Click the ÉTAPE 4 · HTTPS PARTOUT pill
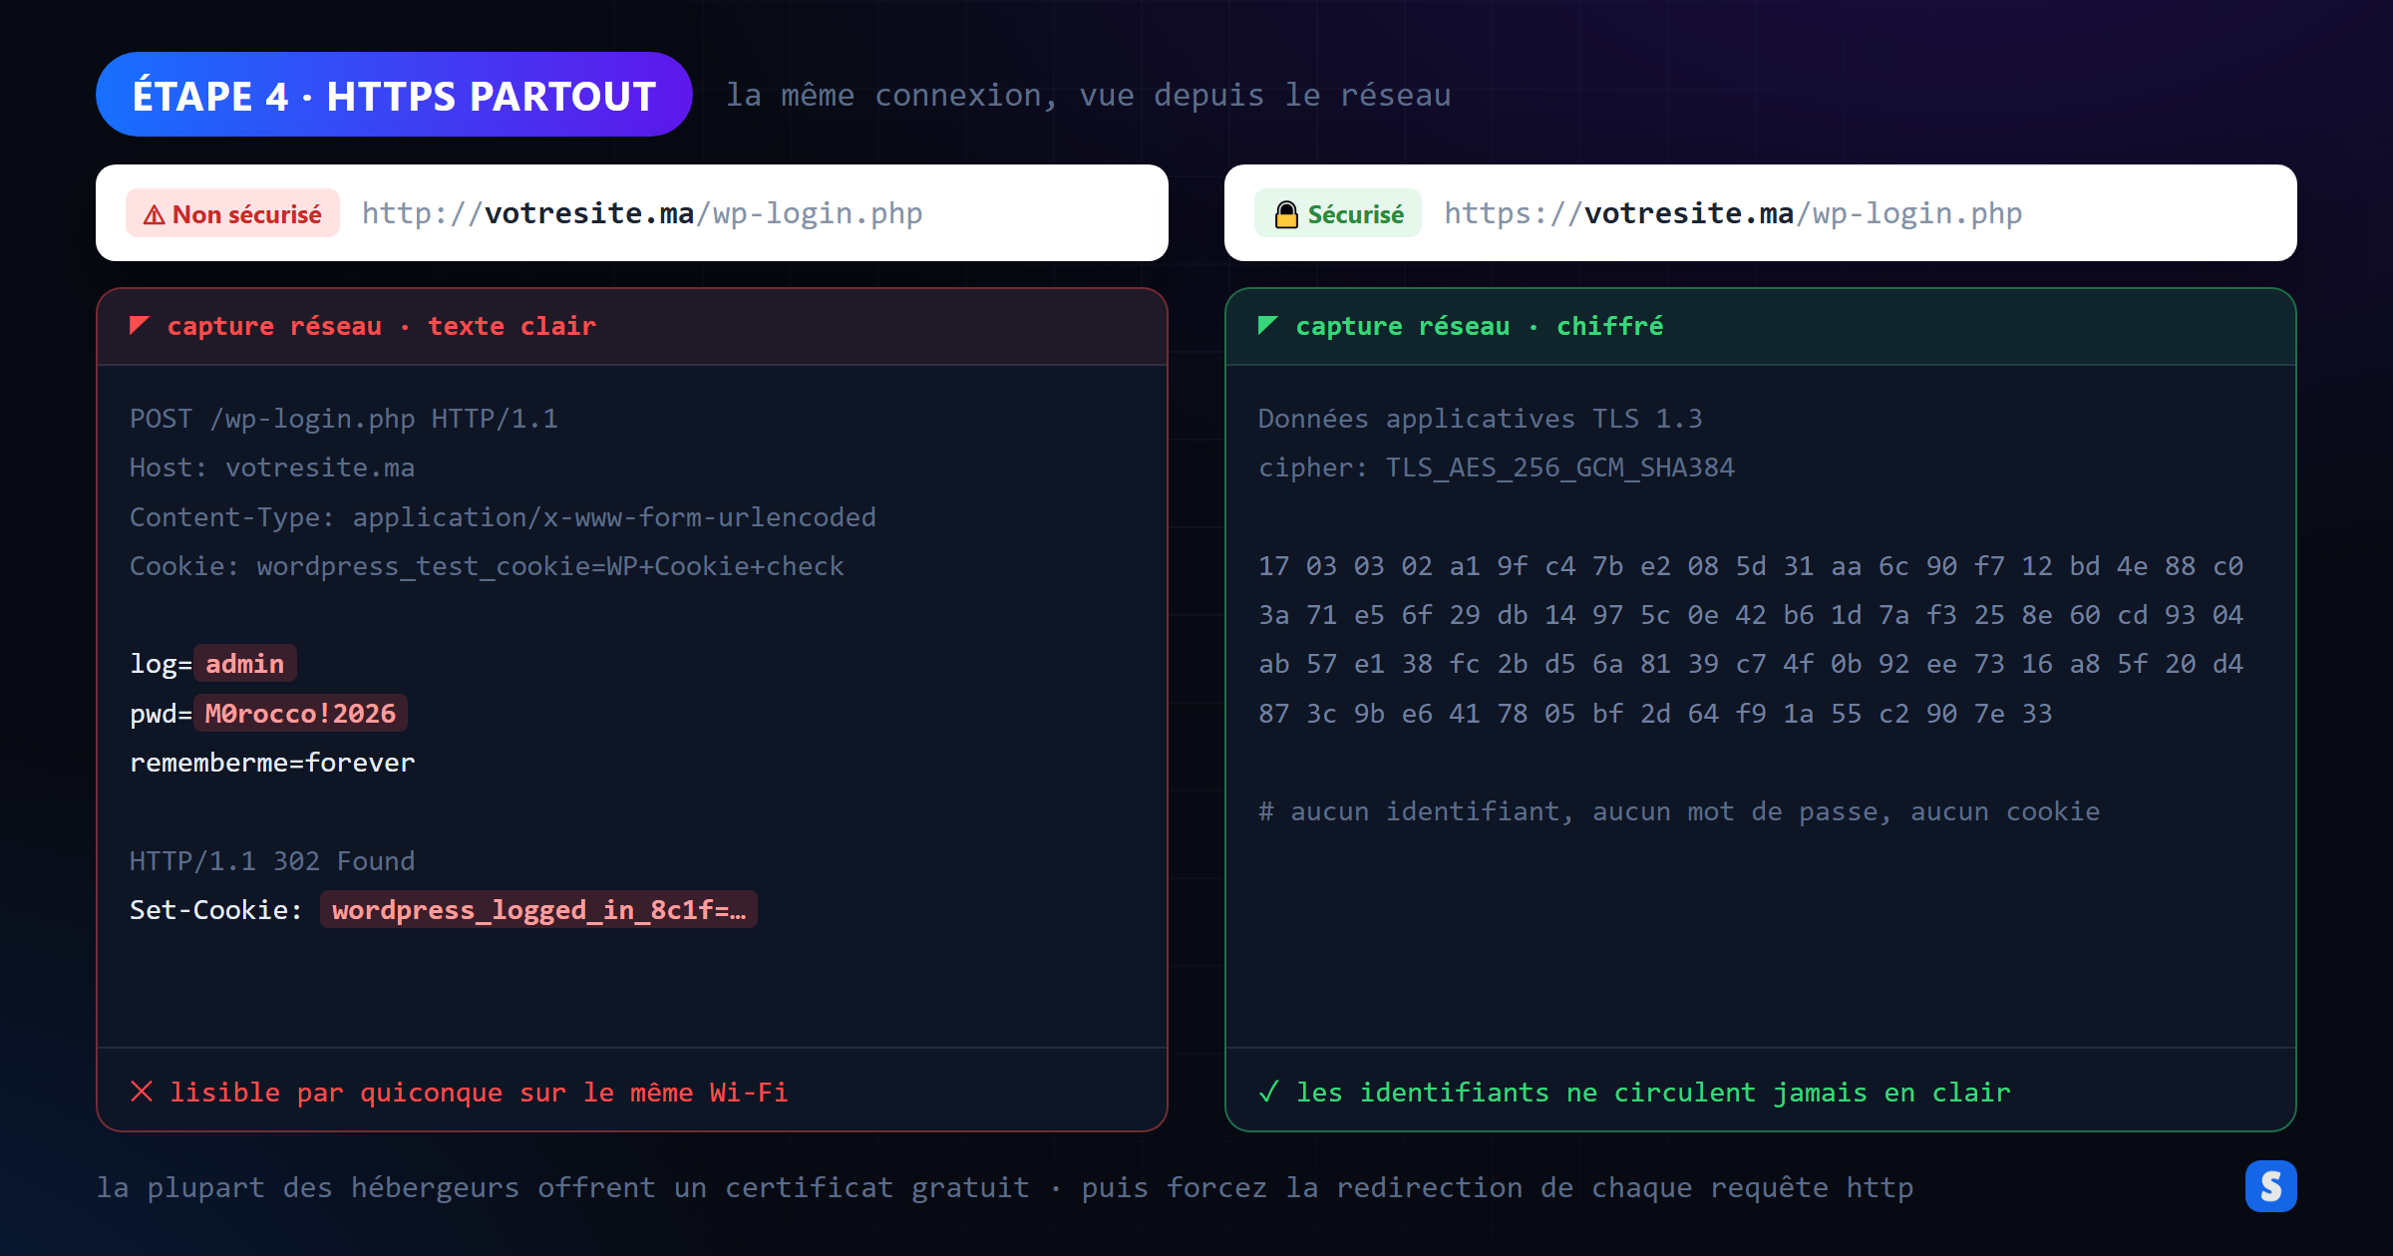The height and width of the screenshot is (1256, 2393). (x=394, y=95)
